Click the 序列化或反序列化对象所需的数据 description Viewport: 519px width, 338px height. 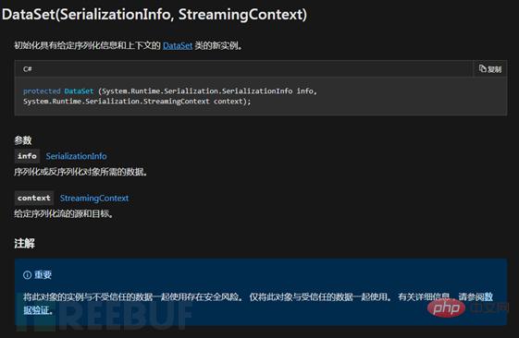click(80, 172)
